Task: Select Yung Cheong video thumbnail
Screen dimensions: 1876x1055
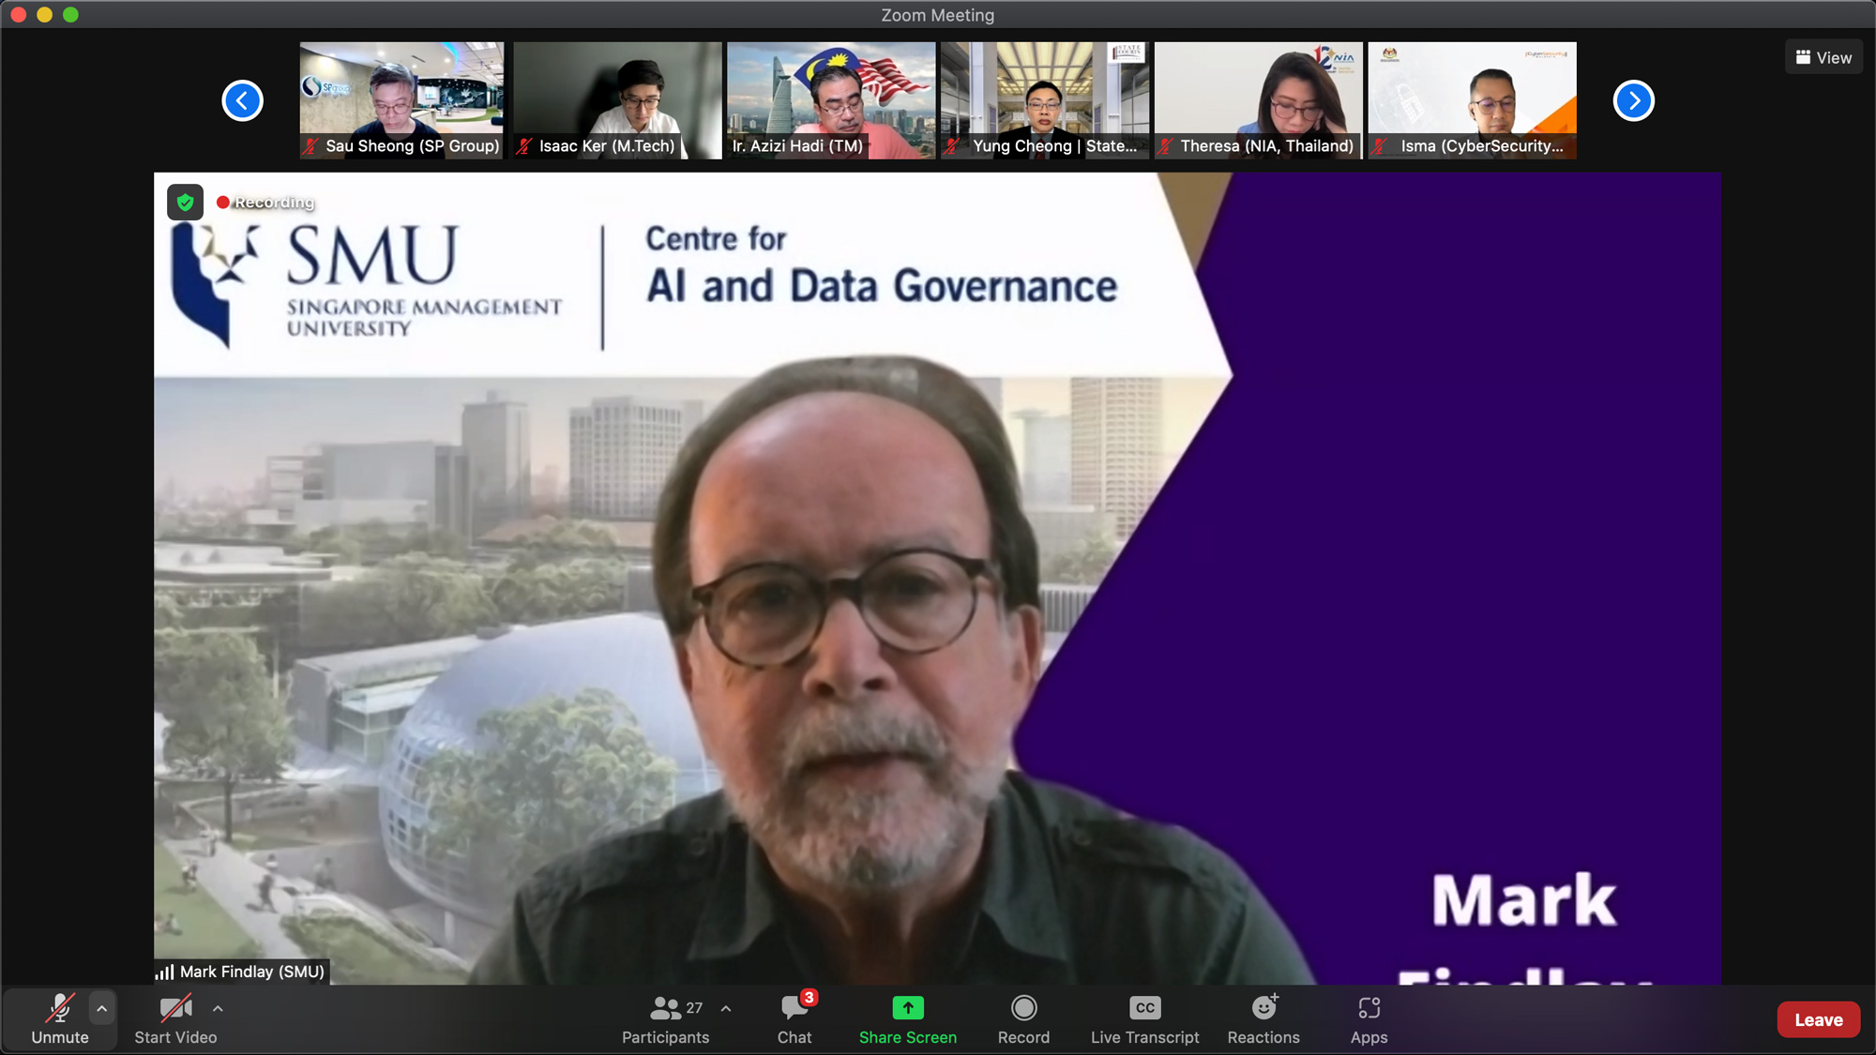Action: pos(1045,100)
